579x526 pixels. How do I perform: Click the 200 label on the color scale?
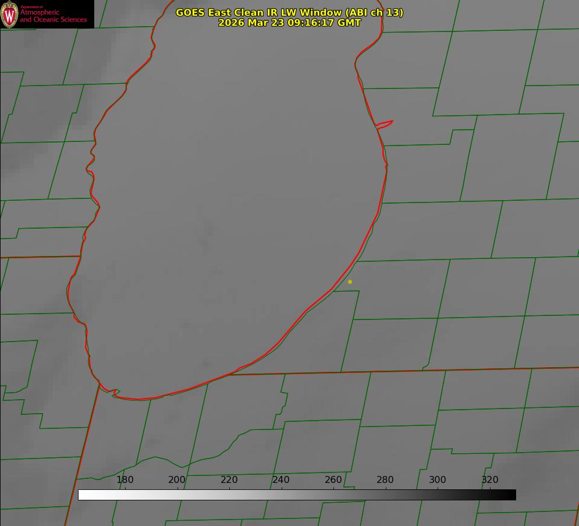click(177, 479)
